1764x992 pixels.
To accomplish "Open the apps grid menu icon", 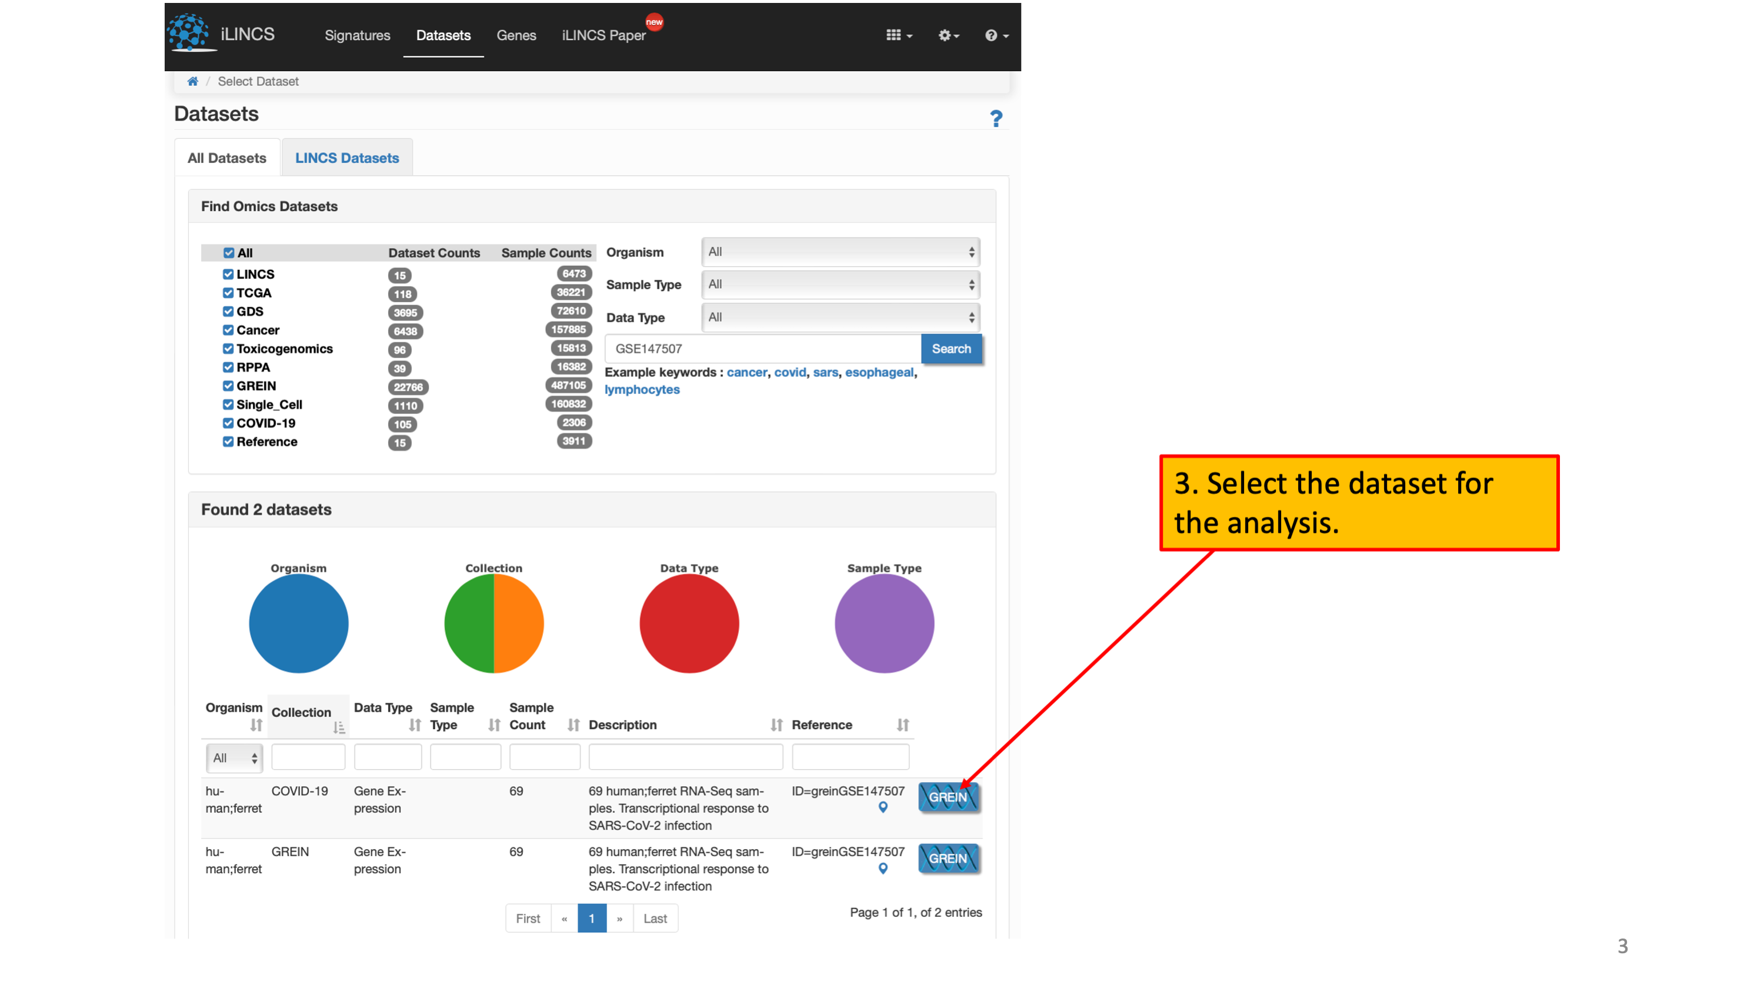I will pos(898,35).
